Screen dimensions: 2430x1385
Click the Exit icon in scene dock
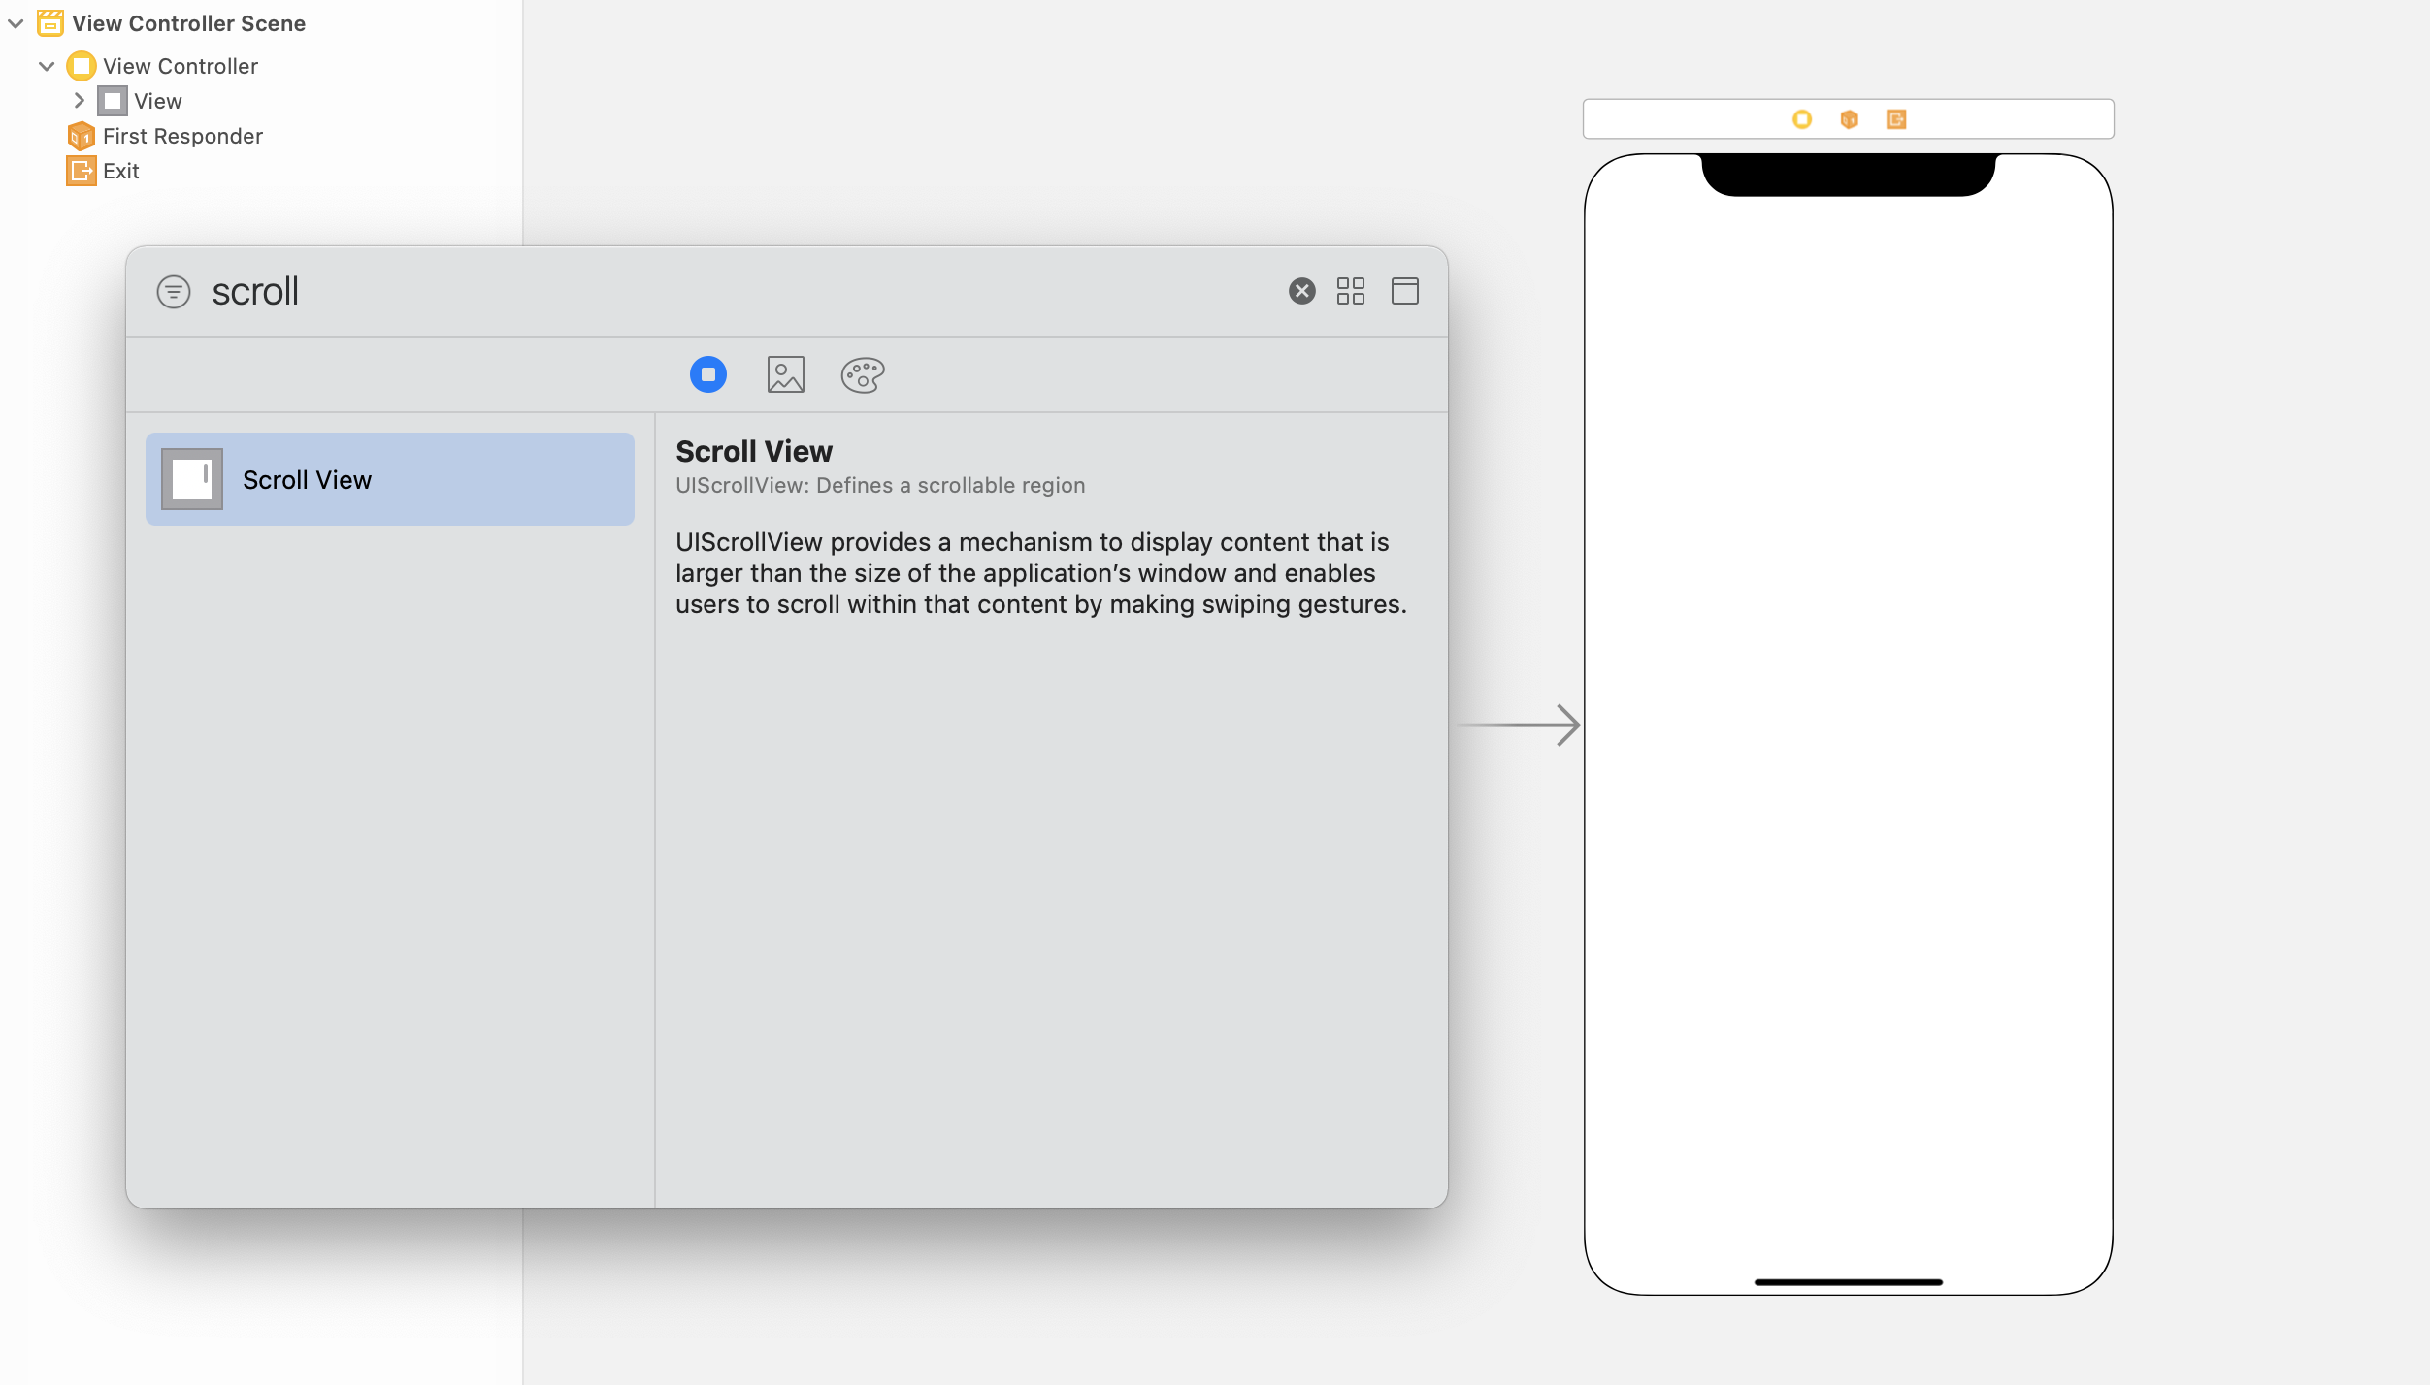1895,119
